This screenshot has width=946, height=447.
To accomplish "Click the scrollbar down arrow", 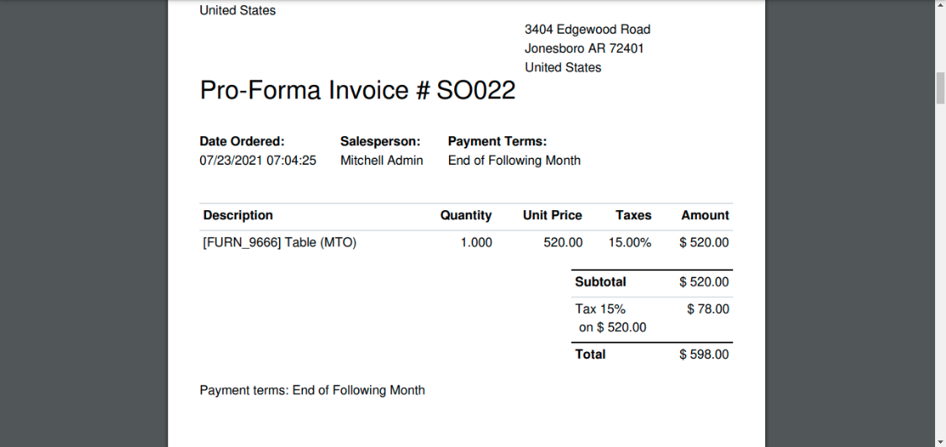I will click(941, 442).
